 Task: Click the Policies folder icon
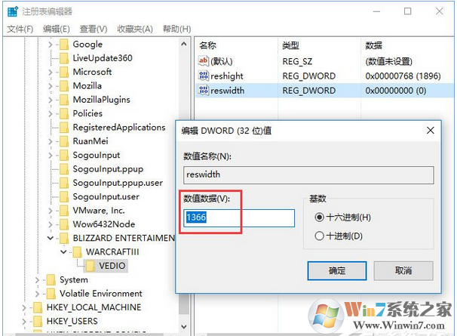(x=64, y=113)
